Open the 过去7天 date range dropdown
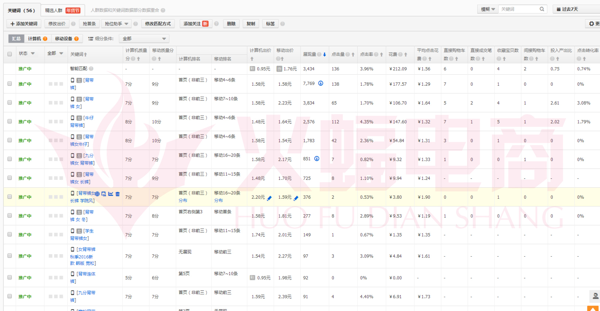Viewport: 600px width, 311px height. (x=577, y=9)
